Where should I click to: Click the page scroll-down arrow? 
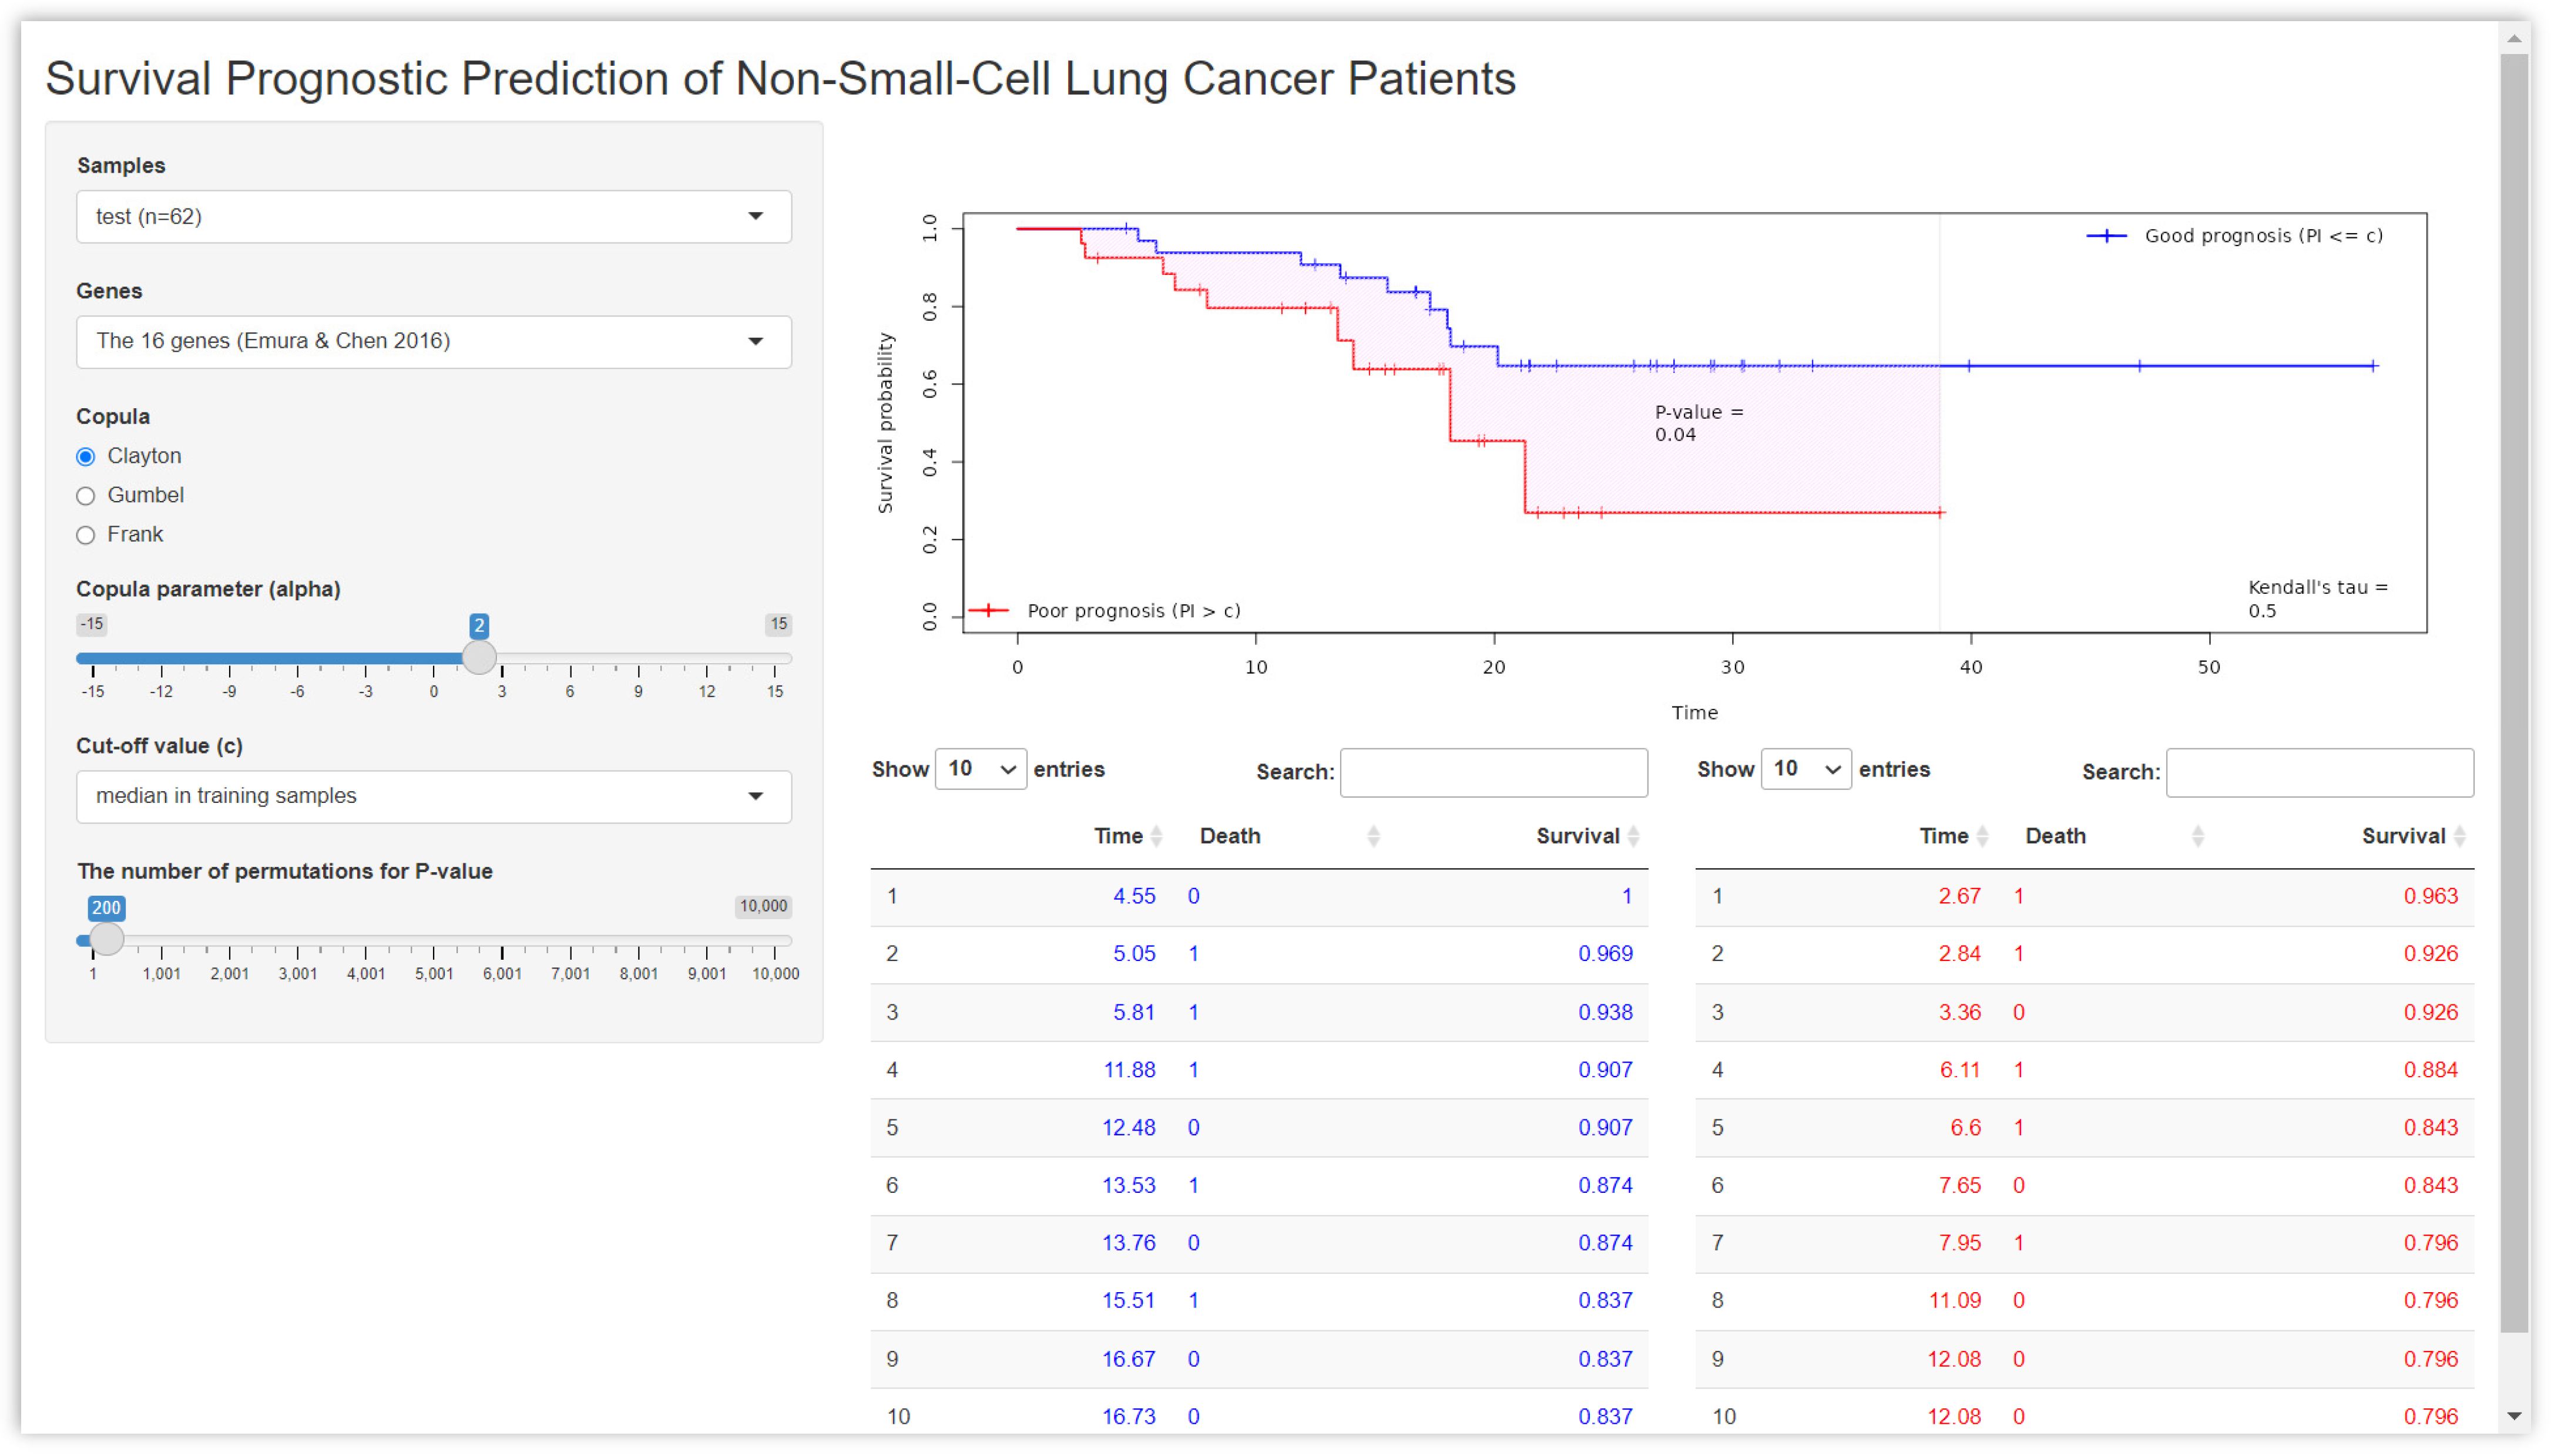tap(2514, 1416)
